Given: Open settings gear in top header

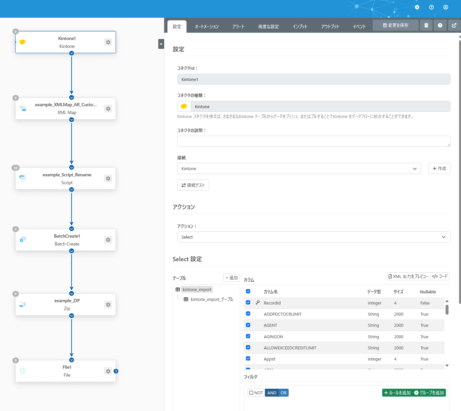Looking at the screenshot, I should (417, 7).
